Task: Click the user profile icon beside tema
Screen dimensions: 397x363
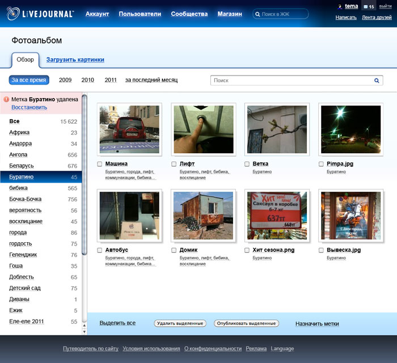Action: pyautogui.click(x=340, y=7)
